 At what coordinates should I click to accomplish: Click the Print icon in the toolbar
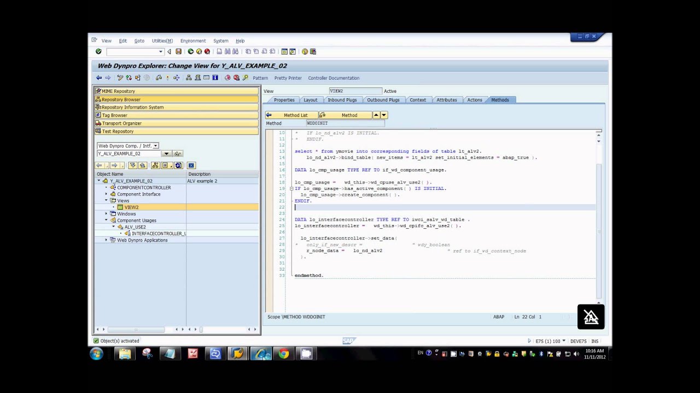(x=219, y=51)
